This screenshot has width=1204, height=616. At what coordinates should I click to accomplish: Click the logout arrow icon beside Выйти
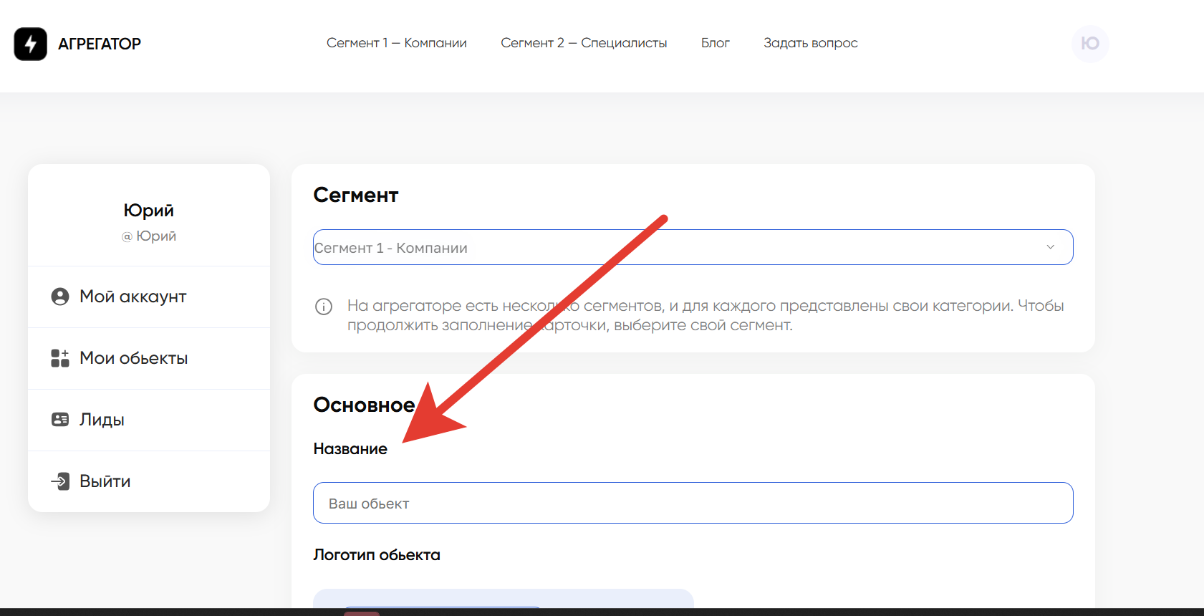click(x=60, y=481)
